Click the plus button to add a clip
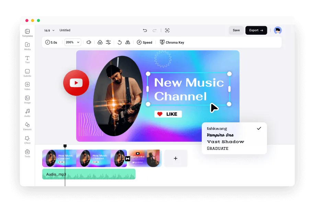315x211 pixels. 176,158
